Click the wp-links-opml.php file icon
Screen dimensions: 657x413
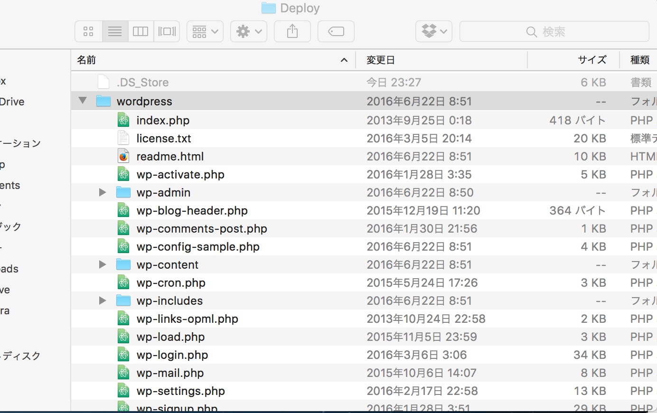[123, 319]
